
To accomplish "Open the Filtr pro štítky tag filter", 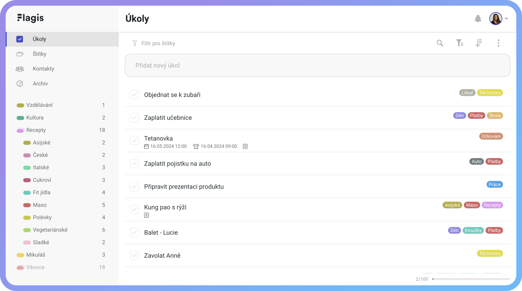I will coord(154,43).
